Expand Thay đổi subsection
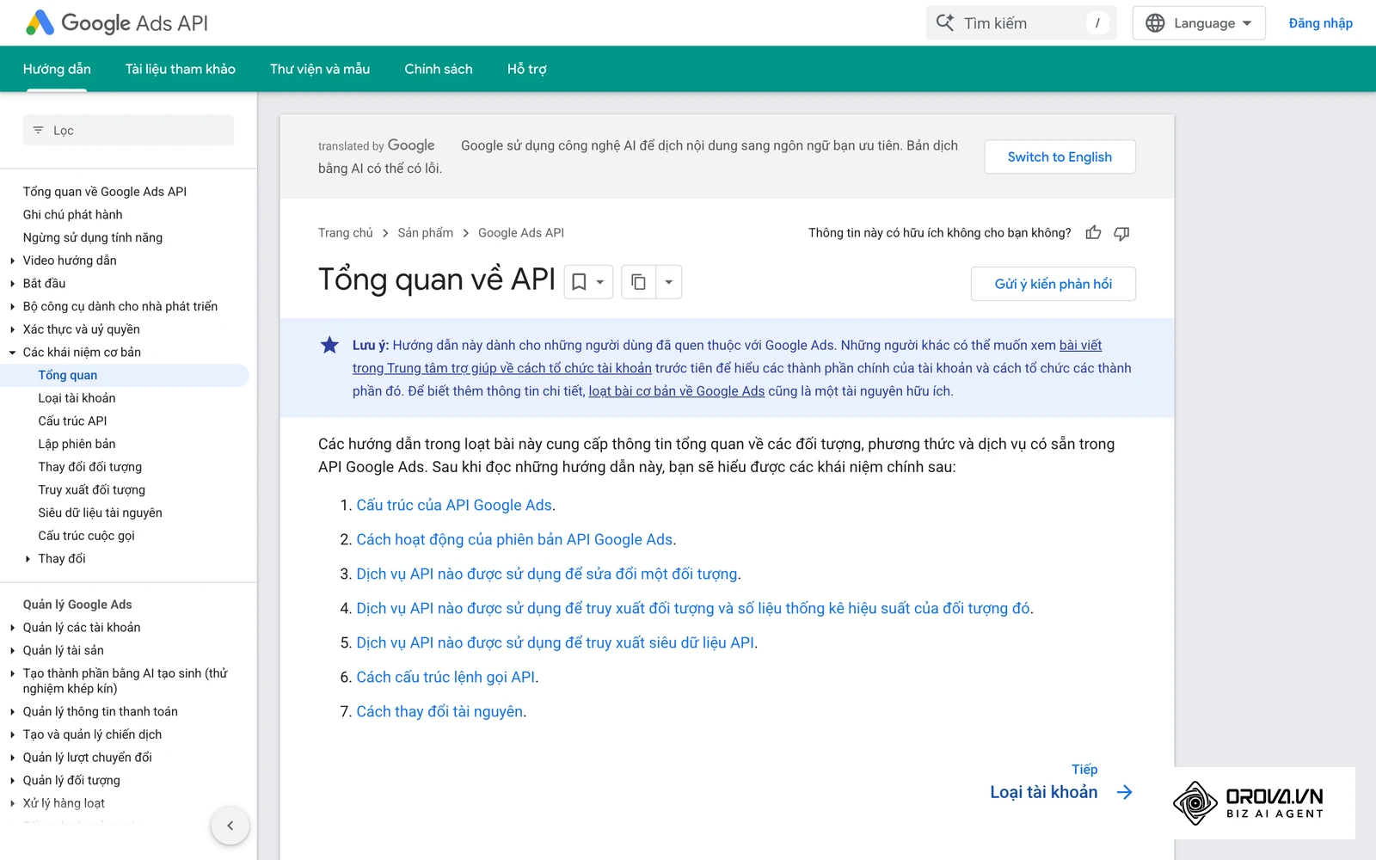This screenshot has width=1376, height=860. (28, 559)
